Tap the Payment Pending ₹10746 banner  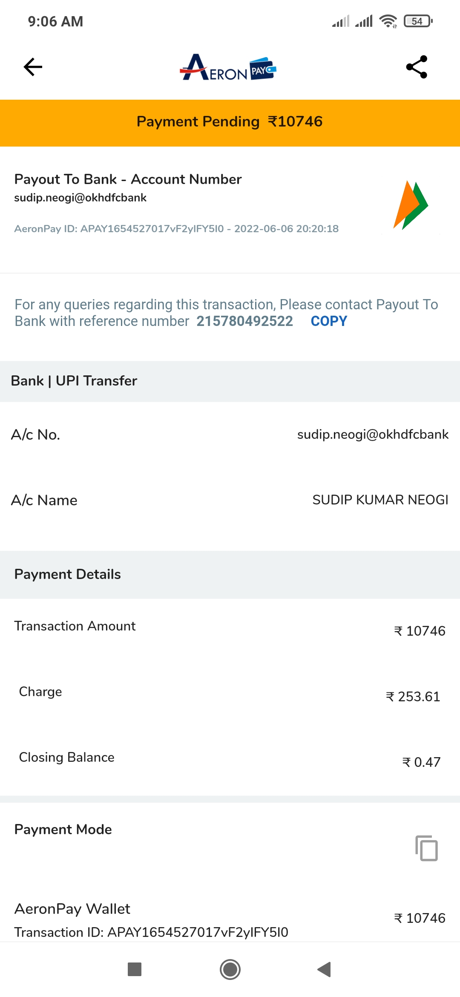(x=230, y=123)
